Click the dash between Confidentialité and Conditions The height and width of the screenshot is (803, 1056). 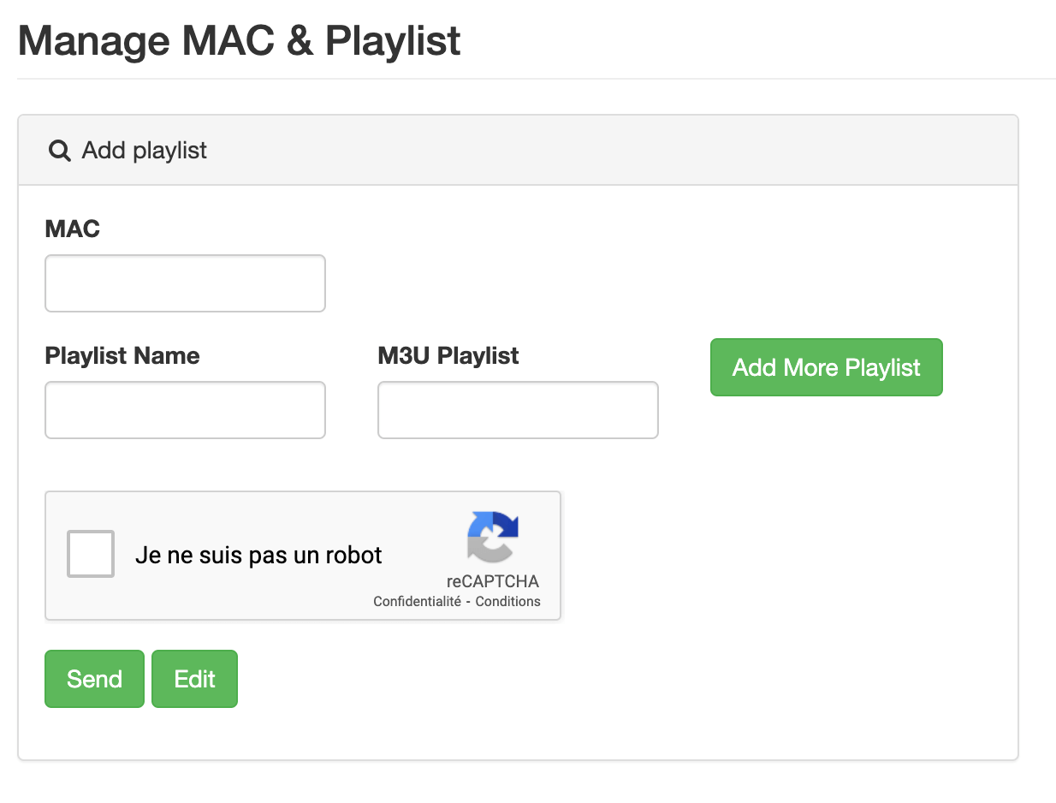tap(468, 601)
